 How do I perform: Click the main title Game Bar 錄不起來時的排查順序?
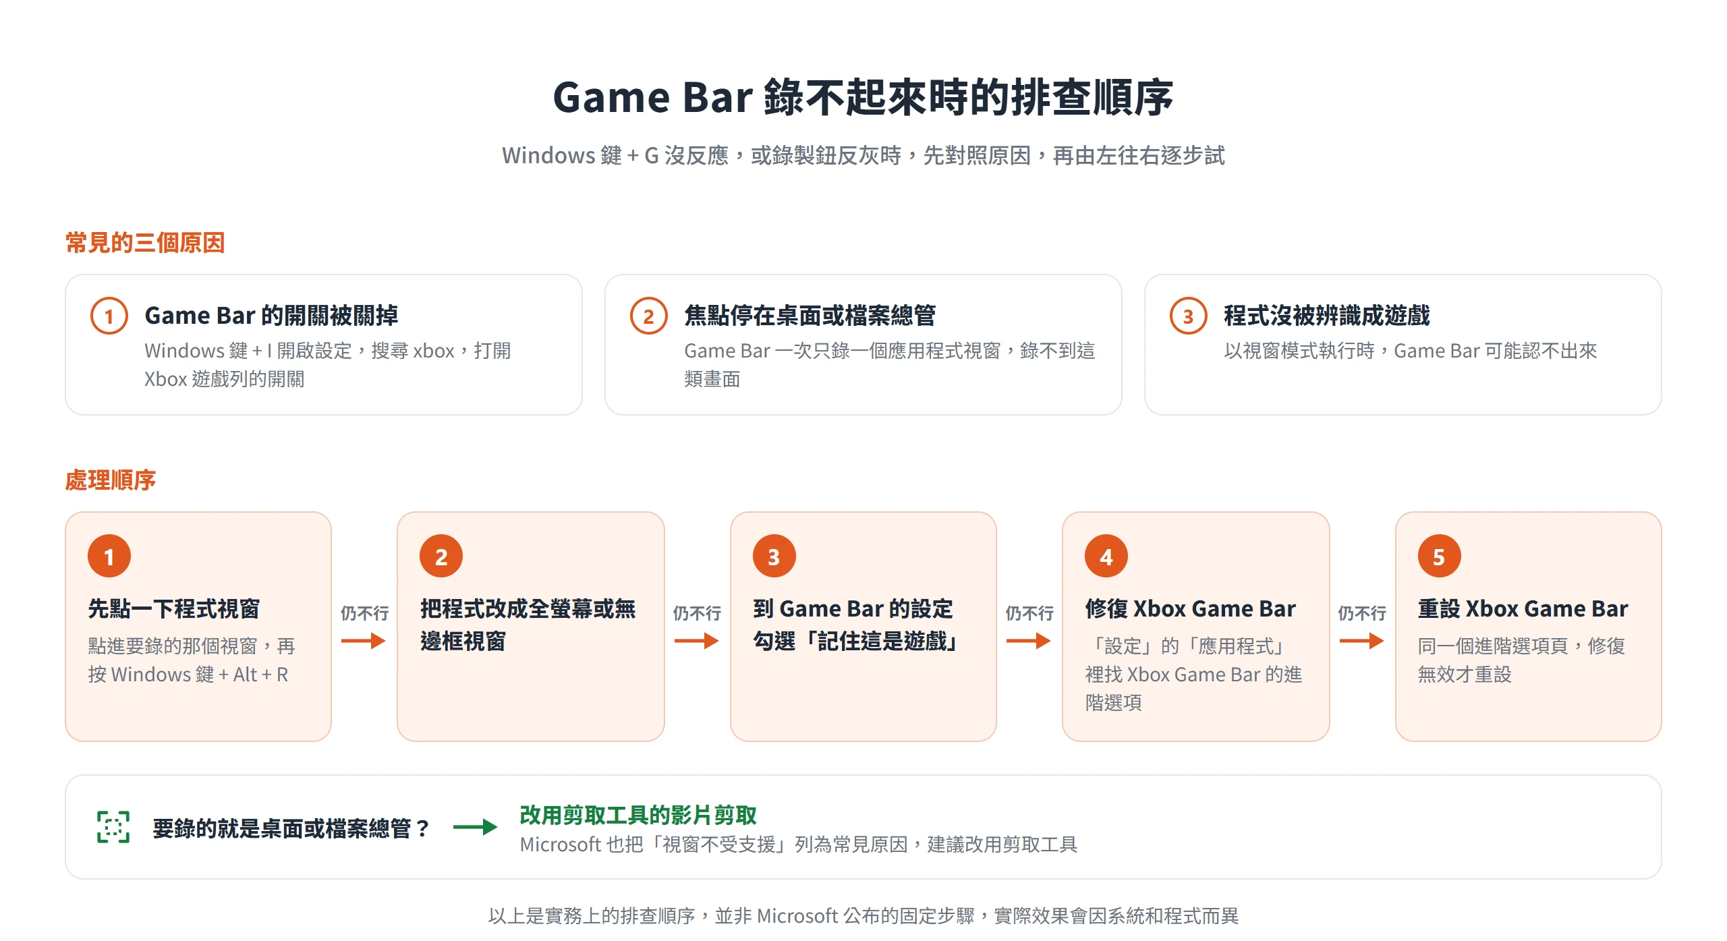pos(863,97)
